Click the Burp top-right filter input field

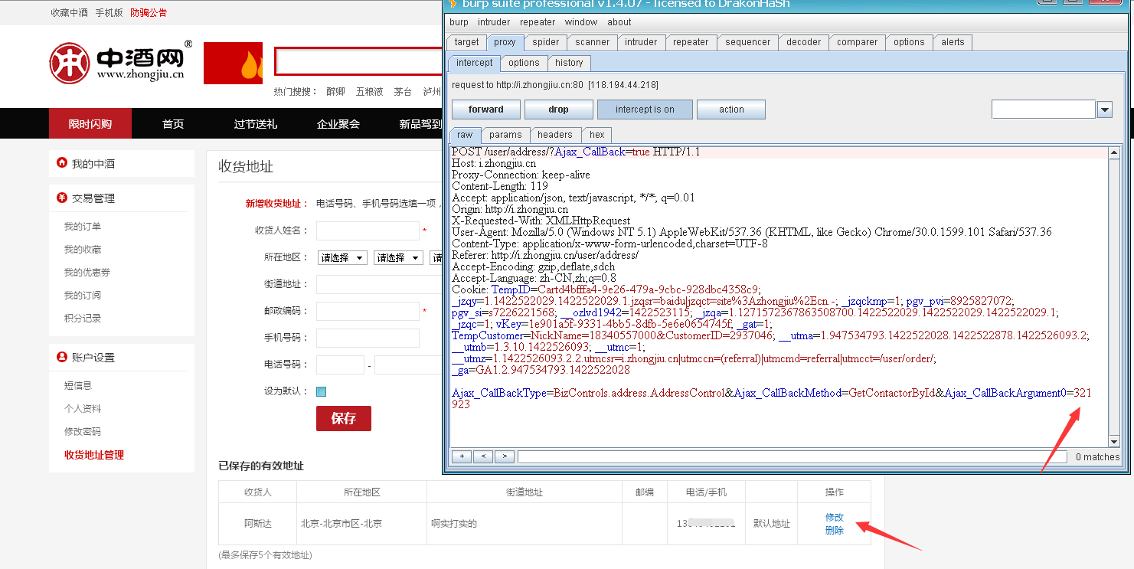coord(1043,110)
